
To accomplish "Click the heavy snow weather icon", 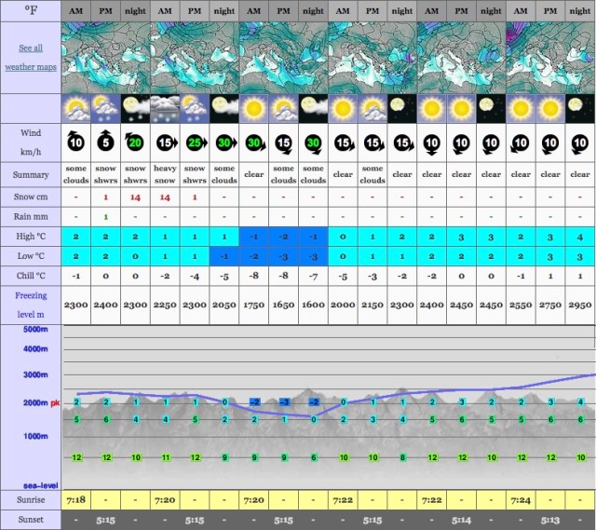I will (x=165, y=108).
